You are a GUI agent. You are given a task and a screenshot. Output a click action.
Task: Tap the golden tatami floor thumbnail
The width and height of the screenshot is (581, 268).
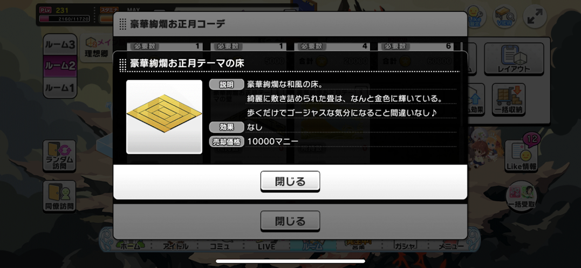pyautogui.click(x=164, y=116)
